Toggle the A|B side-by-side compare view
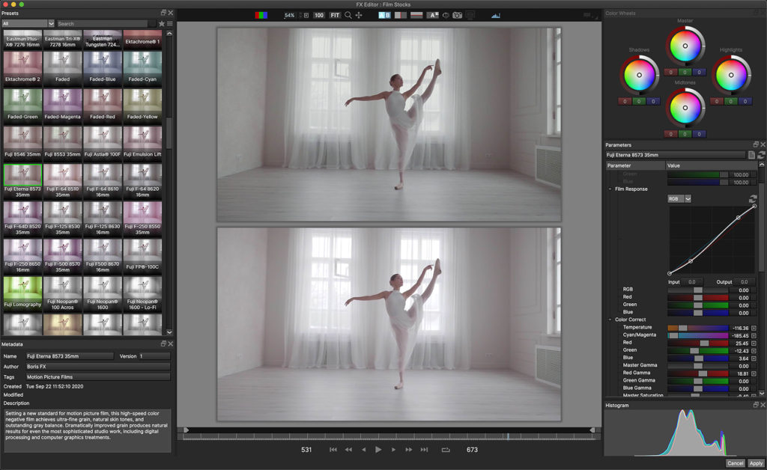The image size is (767, 470). click(384, 15)
